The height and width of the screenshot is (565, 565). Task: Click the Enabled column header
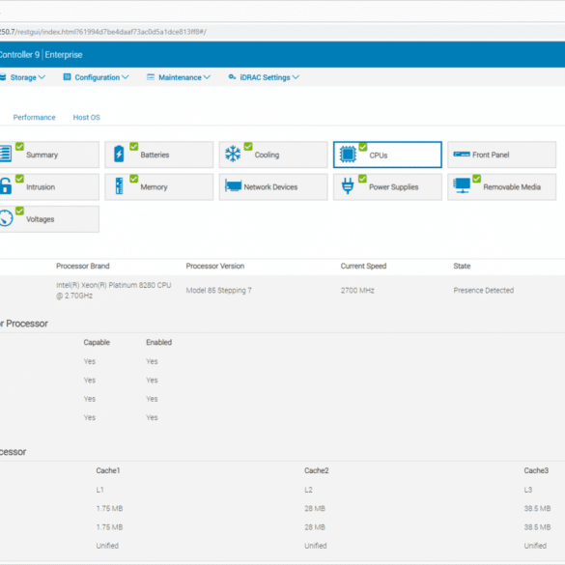tap(159, 342)
